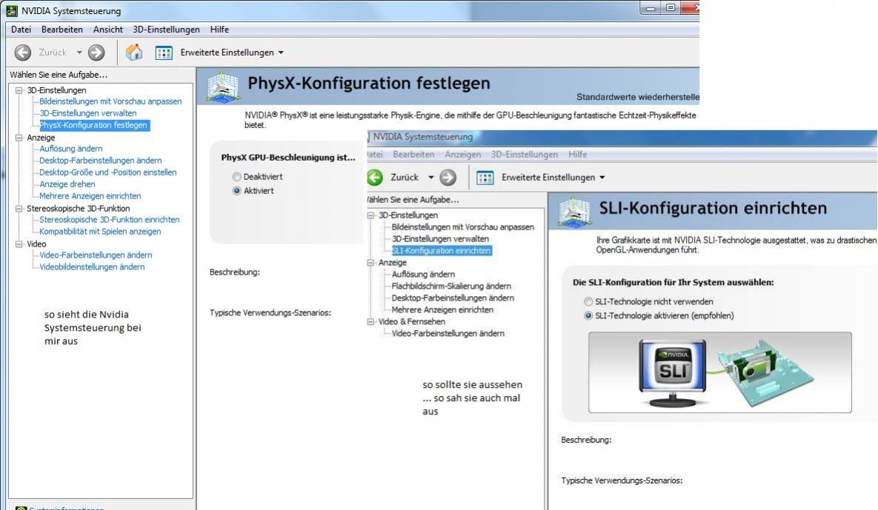Open the Datei menu in the PhysX window
This screenshot has height=510, width=878.
(21, 30)
